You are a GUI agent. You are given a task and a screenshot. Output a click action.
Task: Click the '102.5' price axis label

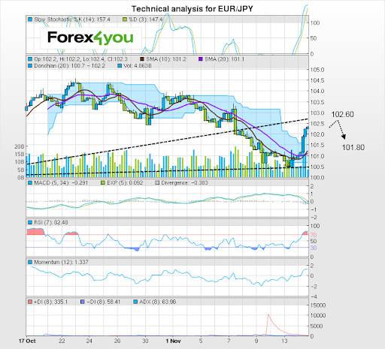click(317, 124)
